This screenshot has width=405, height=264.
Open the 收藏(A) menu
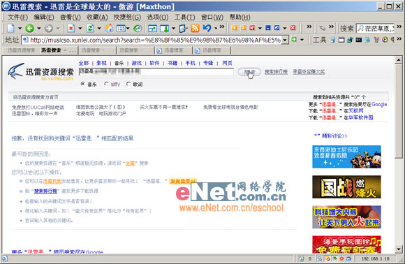97,17
